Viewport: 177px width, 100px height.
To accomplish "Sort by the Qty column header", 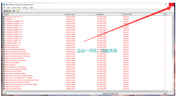I will (168, 14).
